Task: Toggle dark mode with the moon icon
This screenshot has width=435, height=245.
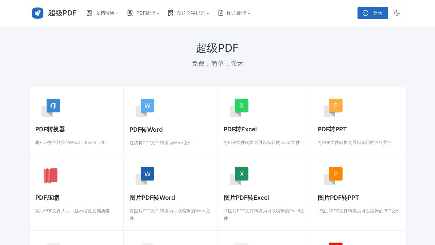Action: click(x=397, y=13)
